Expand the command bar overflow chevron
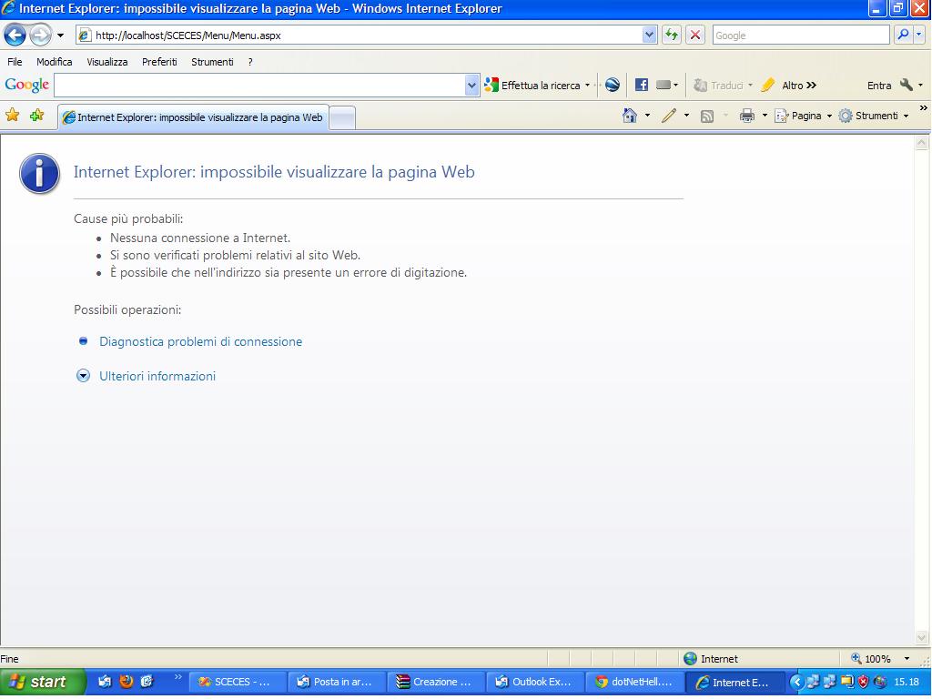The height and width of the screenshot is (699, 932). [x=923, y=108]
